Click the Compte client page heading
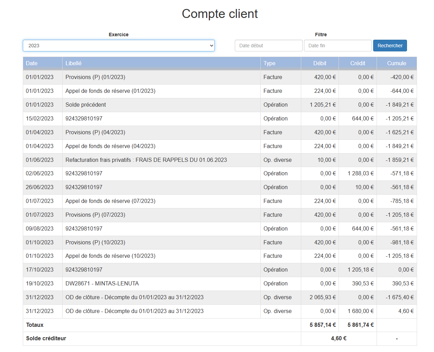The image size is (434, 352). pyautogui.click(x=220, y=14)
